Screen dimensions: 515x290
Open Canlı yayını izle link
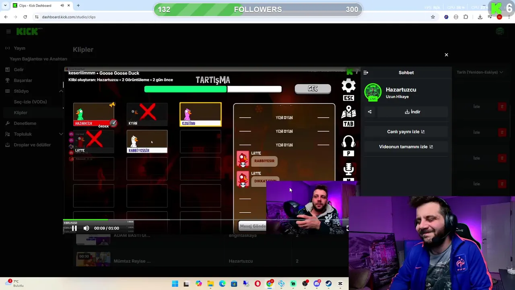(406, 132)
